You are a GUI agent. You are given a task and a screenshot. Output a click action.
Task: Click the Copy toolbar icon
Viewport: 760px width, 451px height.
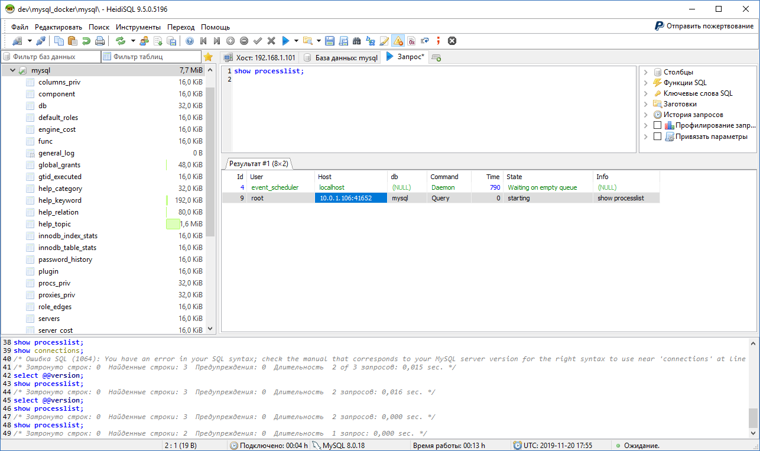point(59,41)
